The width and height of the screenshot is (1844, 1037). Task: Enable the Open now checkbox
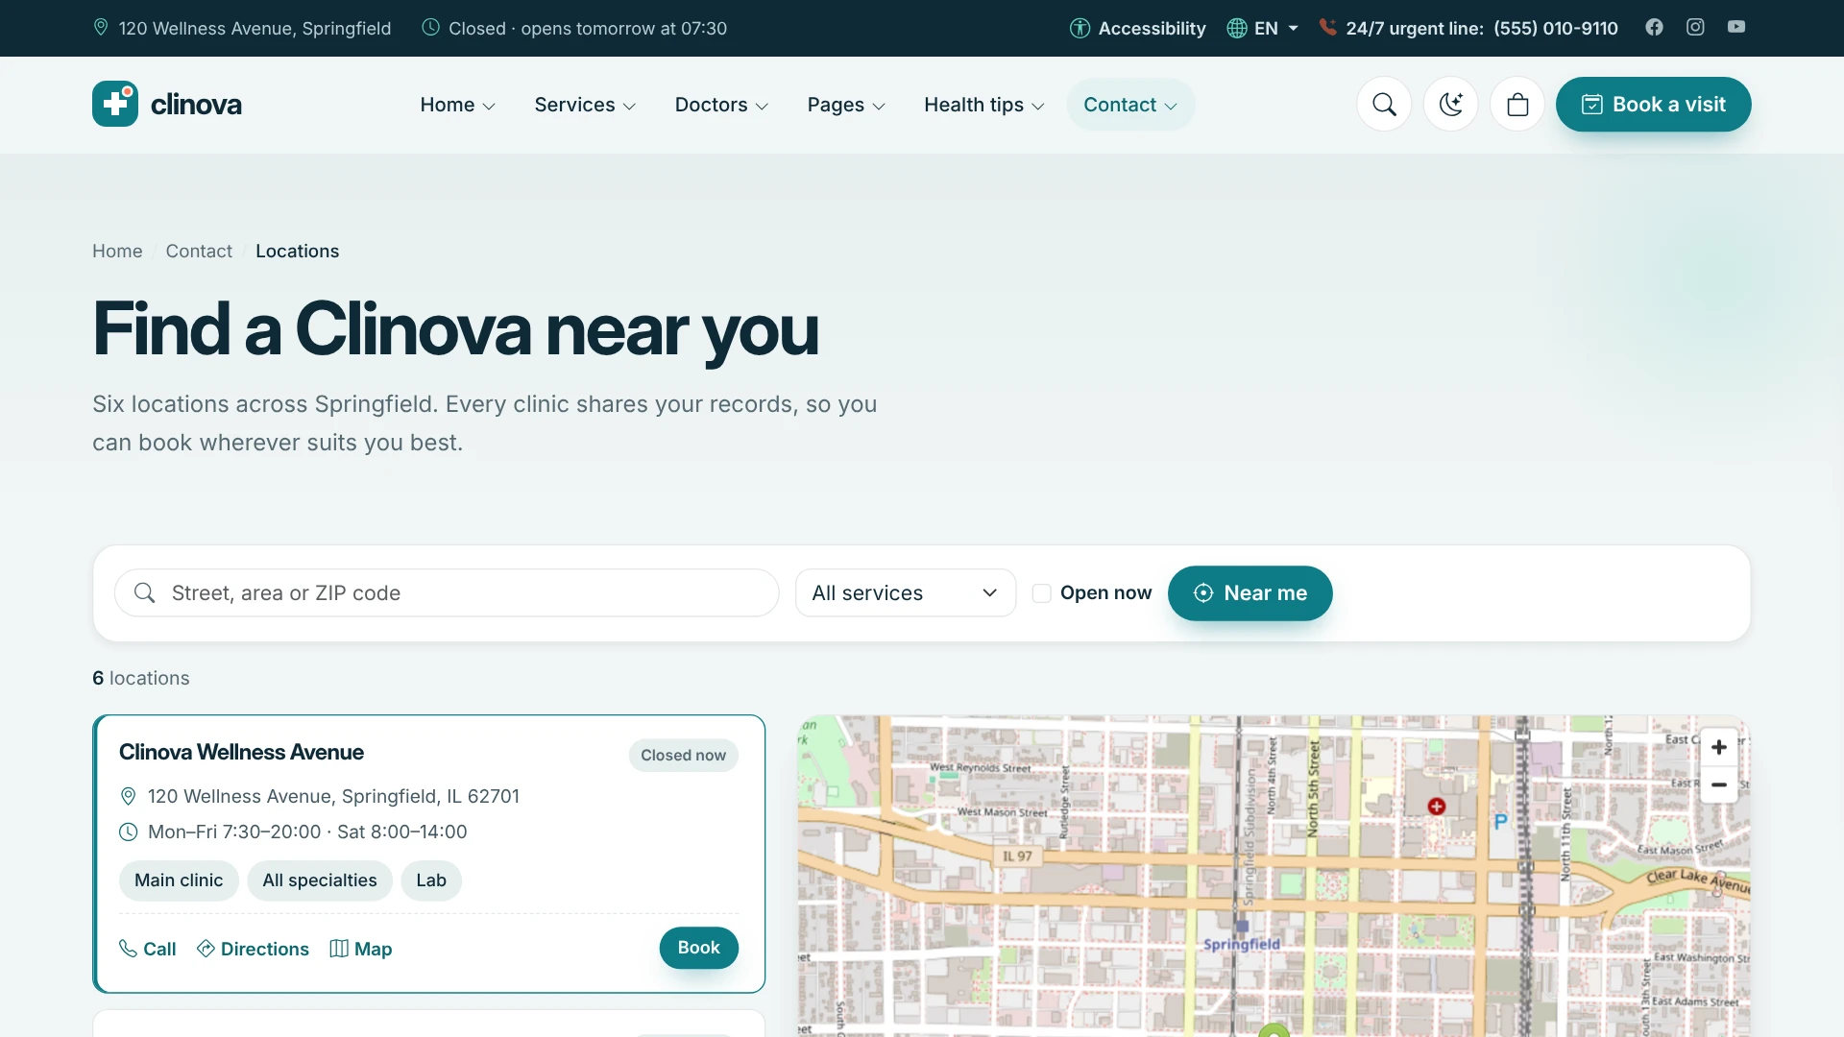(1041, 593)
